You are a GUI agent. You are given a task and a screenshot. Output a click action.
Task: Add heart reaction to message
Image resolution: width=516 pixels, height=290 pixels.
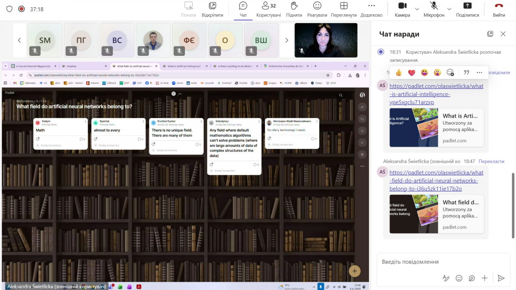click(x=412, y=72)
